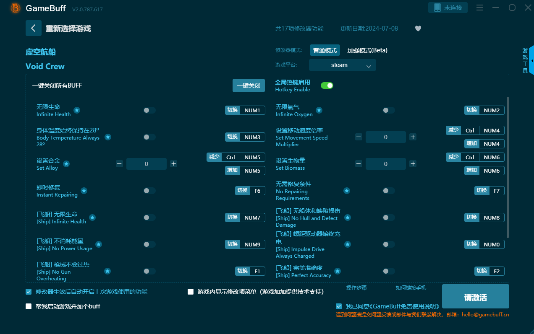Viewport: 534px width, 334px height.
Task: Click star beside [Ship] Infinite Health
Action: pos(92,217)
